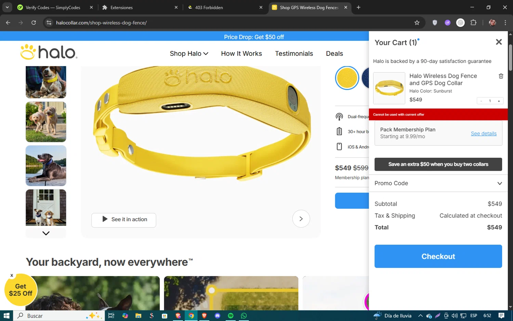This screenshot has width=513, height=321.
Task: Select thumbnail of two dogs at doorway
Action: point(46,207)
